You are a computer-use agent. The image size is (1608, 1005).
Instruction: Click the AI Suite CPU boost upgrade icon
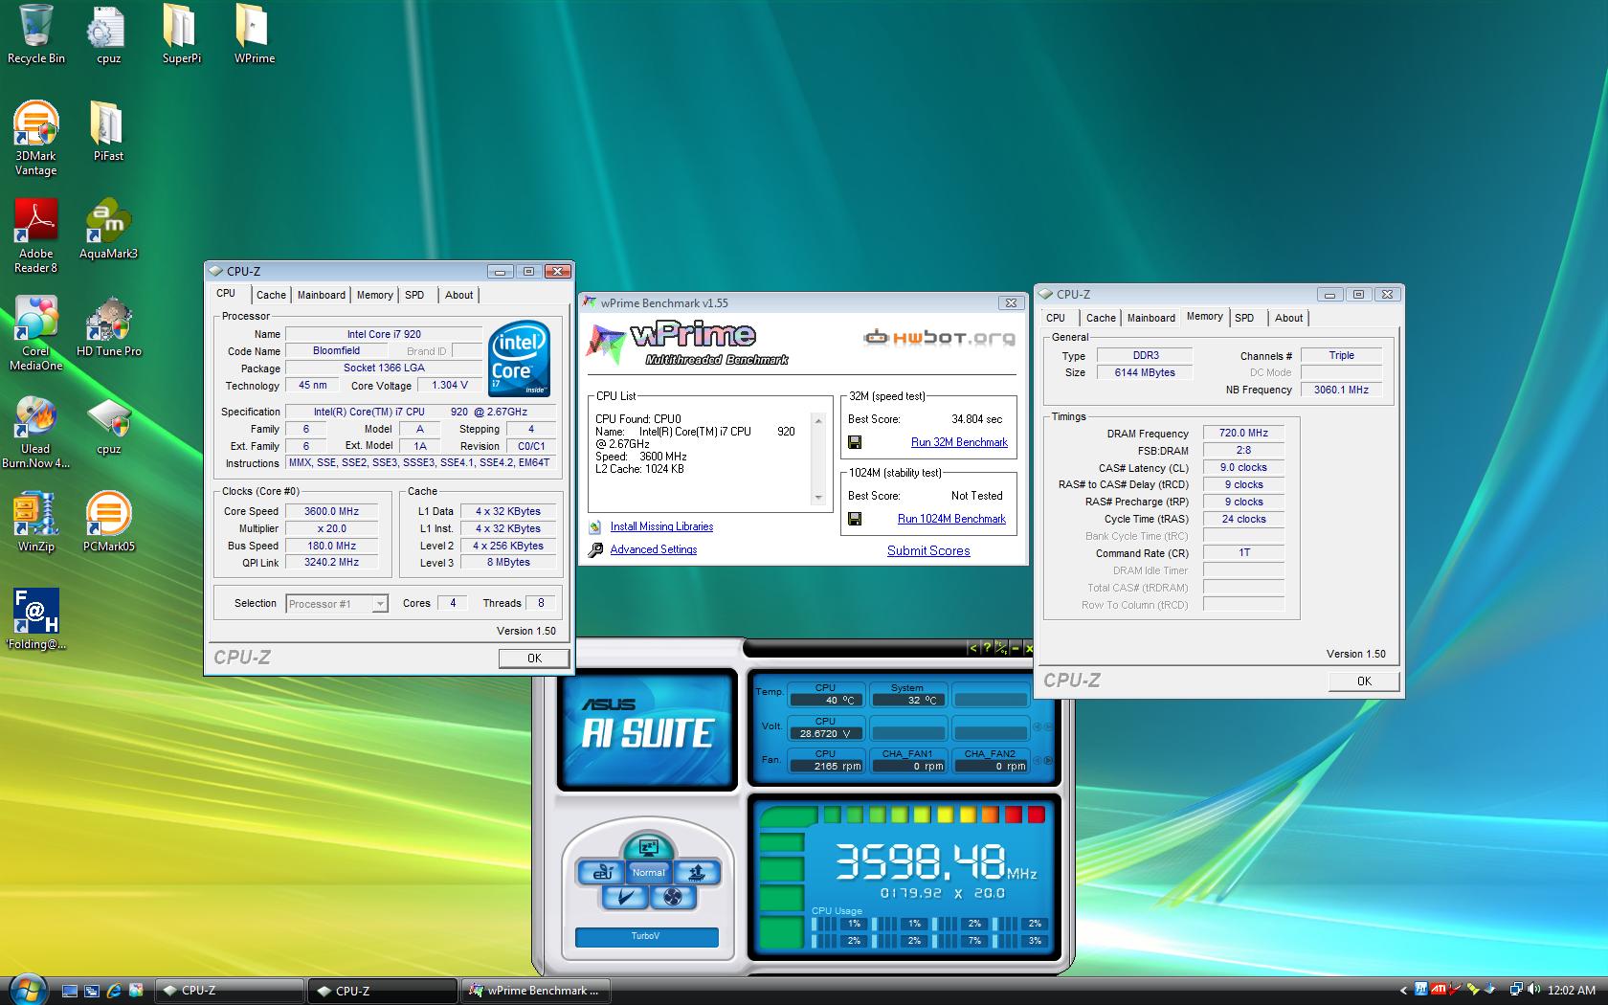click(x=697, y=872)
